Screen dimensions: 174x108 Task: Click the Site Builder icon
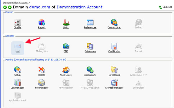(138, 83)
